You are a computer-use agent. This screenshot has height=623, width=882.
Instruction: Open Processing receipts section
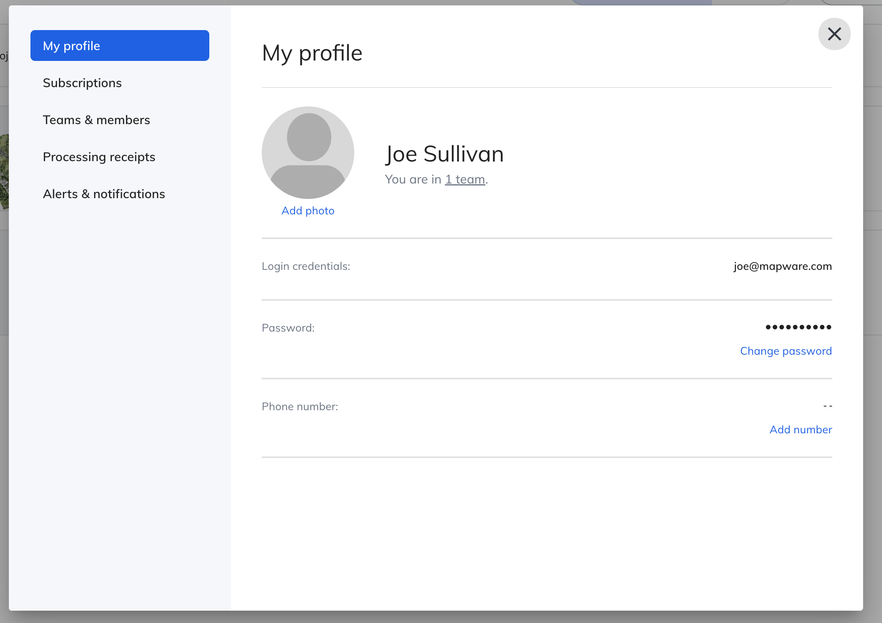[99, 157]
